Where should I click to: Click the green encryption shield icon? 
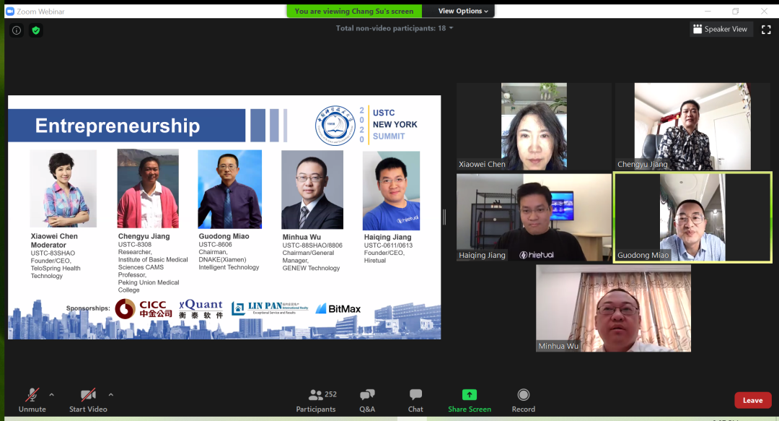(36, 30)
